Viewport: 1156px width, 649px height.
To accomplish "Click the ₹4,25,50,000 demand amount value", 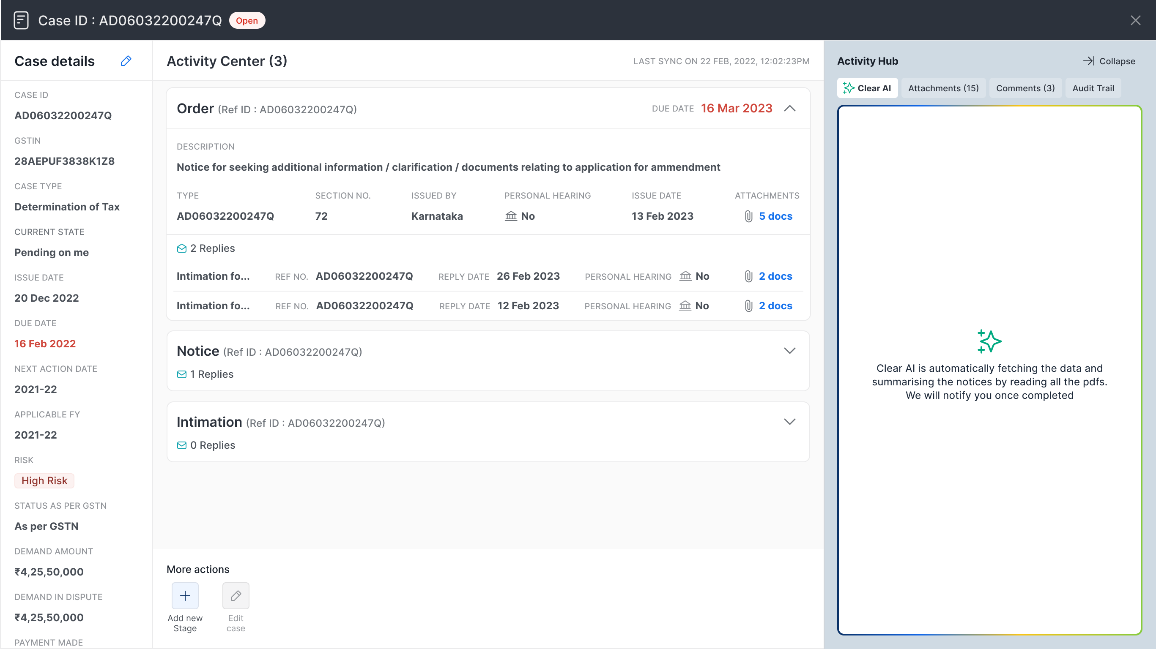I will [x=49, y=572].
